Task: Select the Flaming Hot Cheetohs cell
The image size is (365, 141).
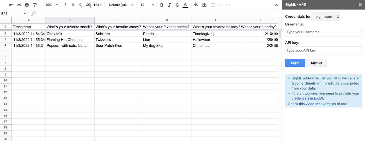Action: click(x=70, y=40)
